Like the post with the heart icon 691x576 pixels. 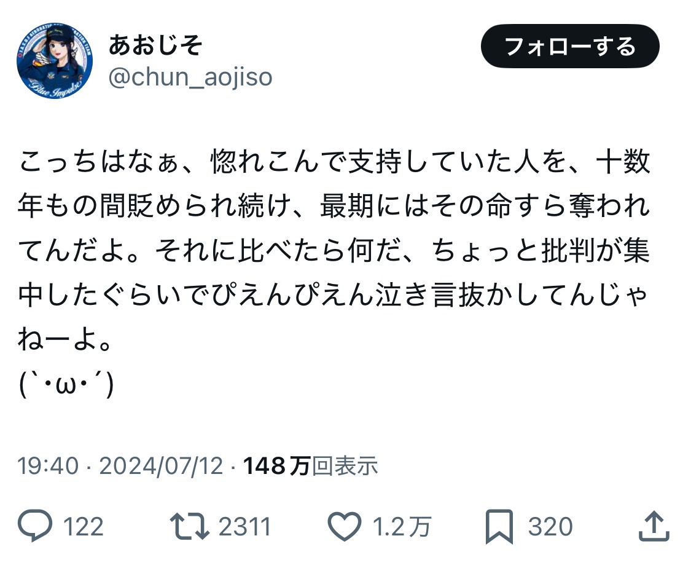345,527
